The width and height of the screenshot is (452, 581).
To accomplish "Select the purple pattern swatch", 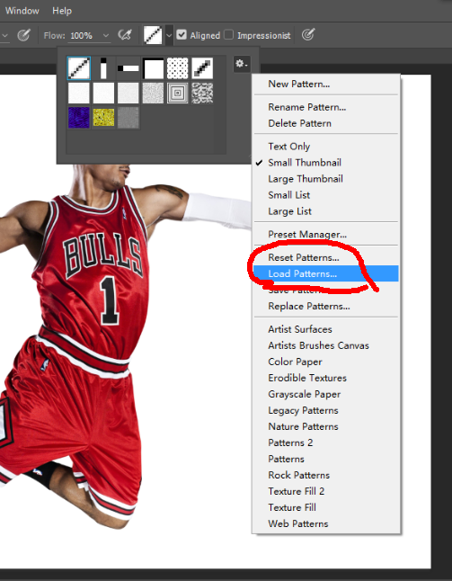I will pos(79,118).
